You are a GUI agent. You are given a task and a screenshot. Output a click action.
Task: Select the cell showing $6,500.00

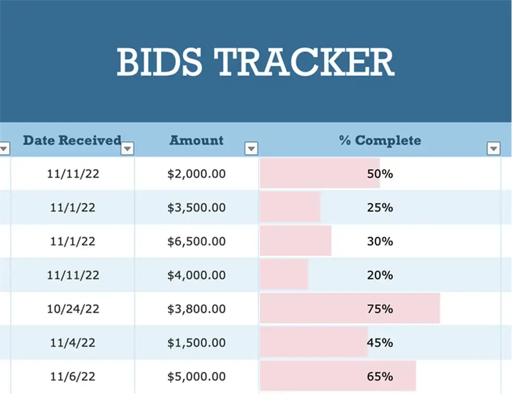point(196,241)
